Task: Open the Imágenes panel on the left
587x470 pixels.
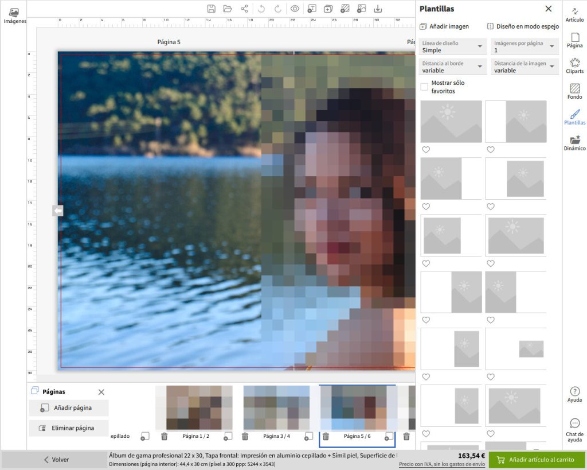Action: (x=14, y=16)
